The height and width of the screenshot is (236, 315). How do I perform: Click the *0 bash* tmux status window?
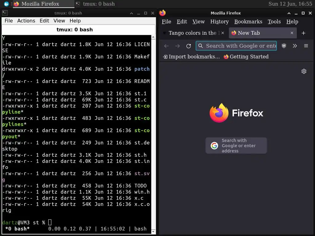click(x=18, y=229)
